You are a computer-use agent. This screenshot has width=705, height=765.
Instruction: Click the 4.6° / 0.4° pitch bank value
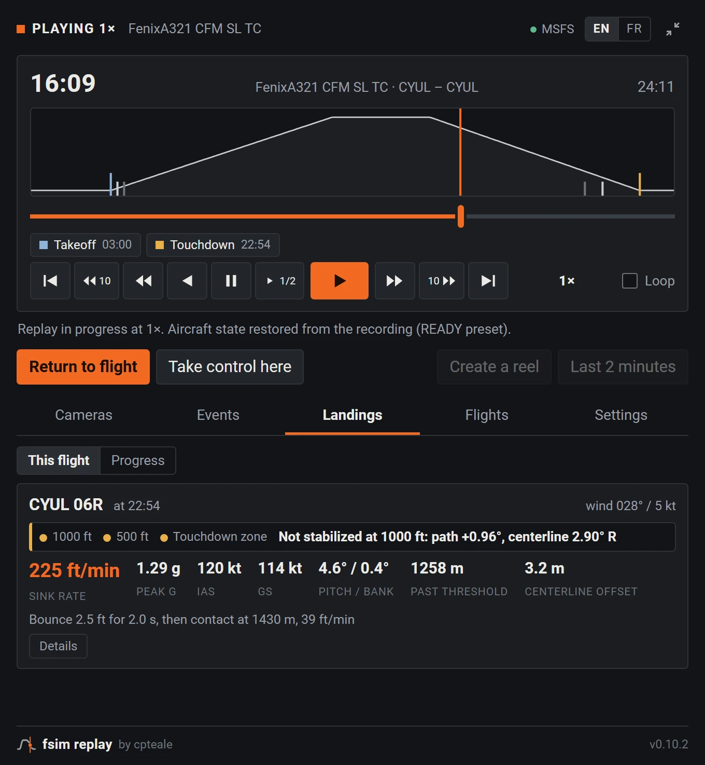(x=354, y=568)
